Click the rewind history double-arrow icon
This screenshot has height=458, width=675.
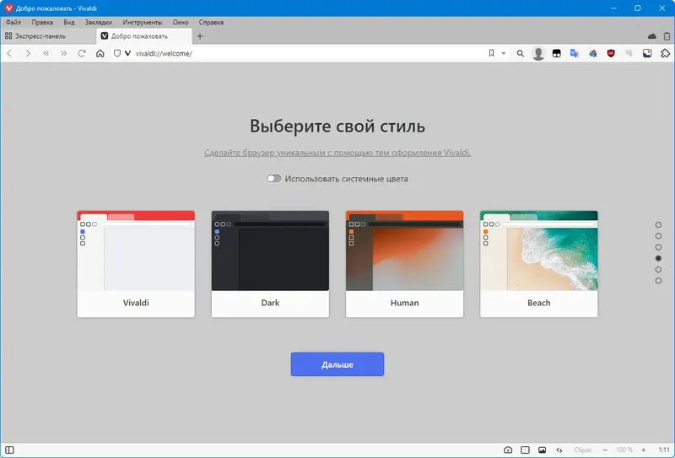pyautogui.click(x=46, y=53)
